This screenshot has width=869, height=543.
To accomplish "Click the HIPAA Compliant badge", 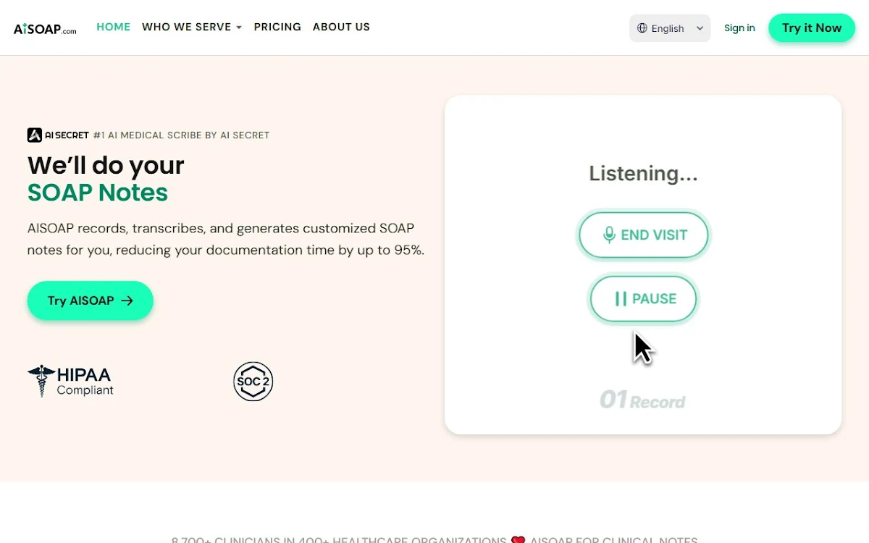I will pyautogui.click(x=71, y=381).
